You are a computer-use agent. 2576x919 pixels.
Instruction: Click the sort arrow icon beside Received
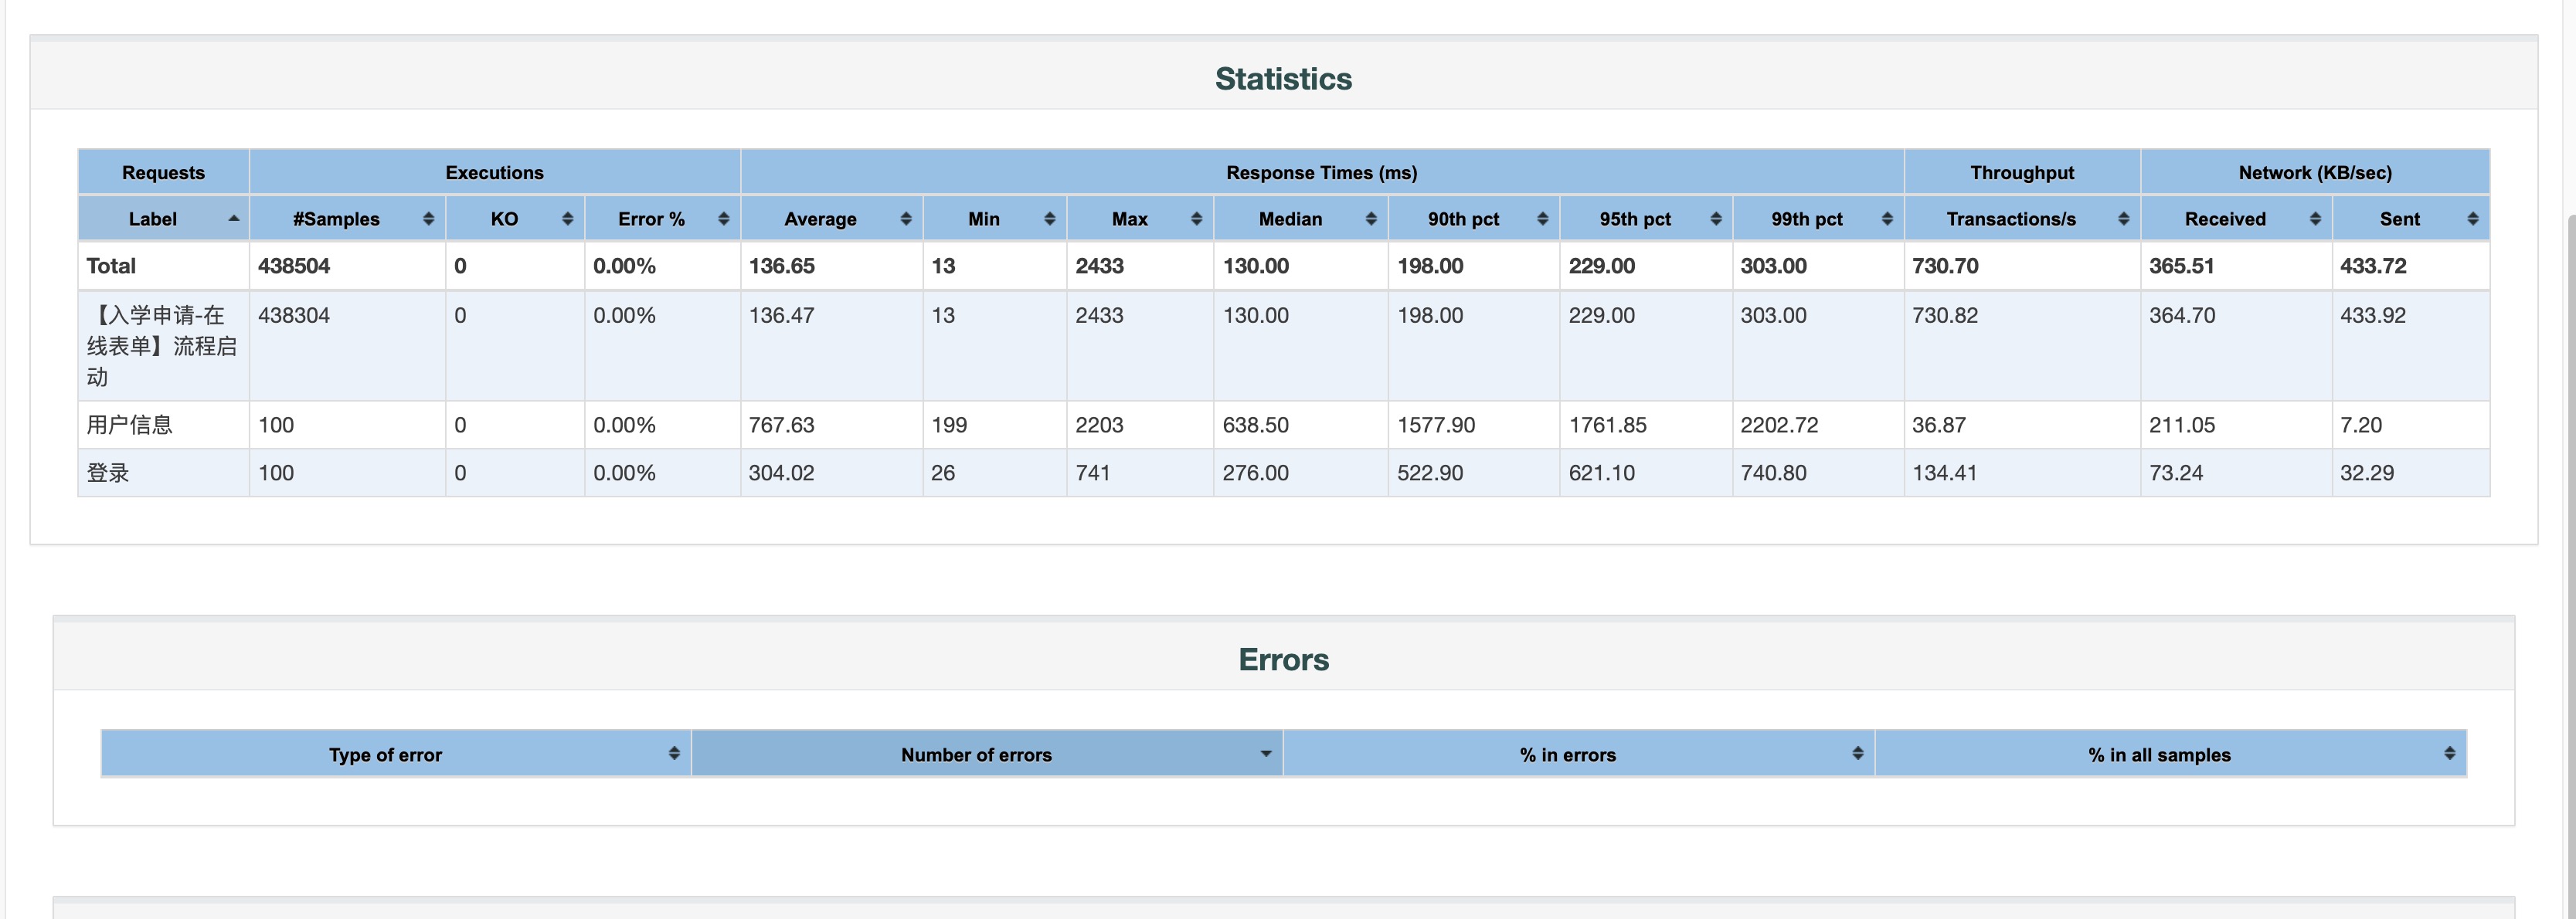(2315, 219)
